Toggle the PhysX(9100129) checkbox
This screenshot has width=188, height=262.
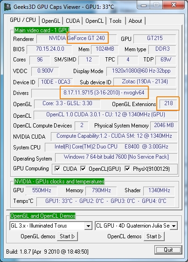click(127, 168)
